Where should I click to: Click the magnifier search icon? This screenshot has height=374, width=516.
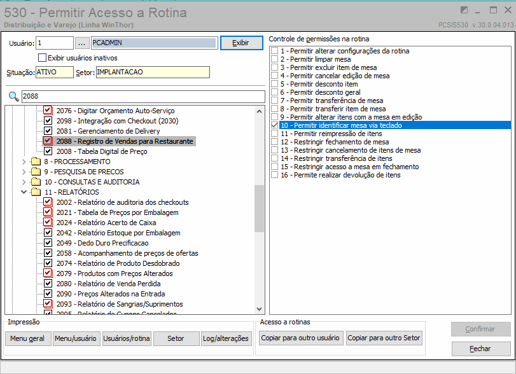pyautogui.click(x=14, y=97)
